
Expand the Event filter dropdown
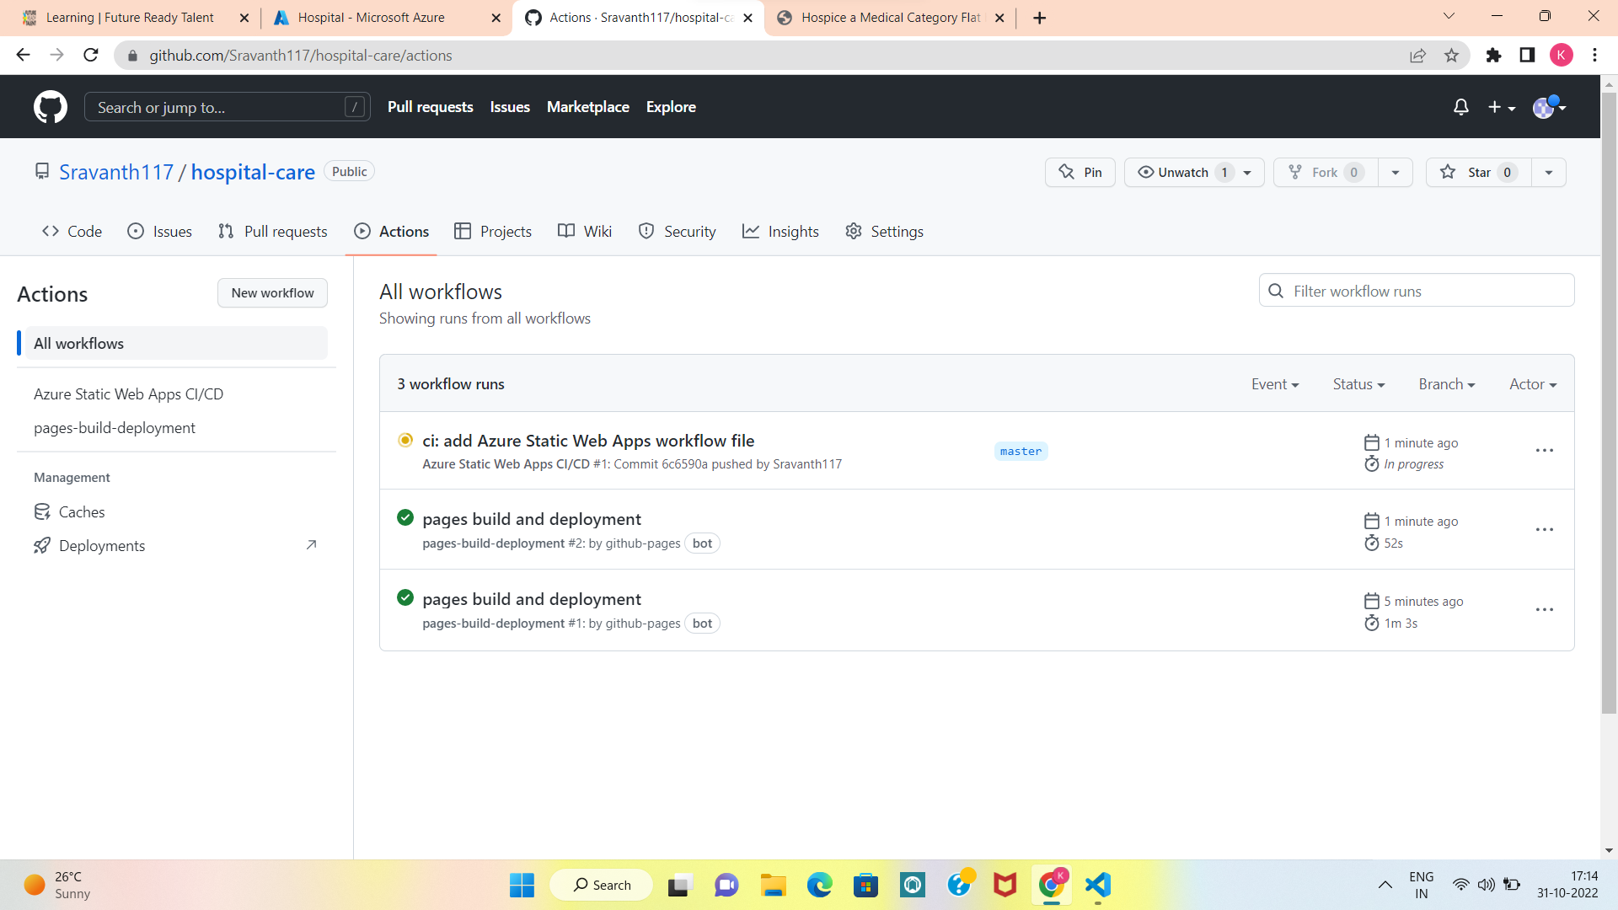point(1275,383)
